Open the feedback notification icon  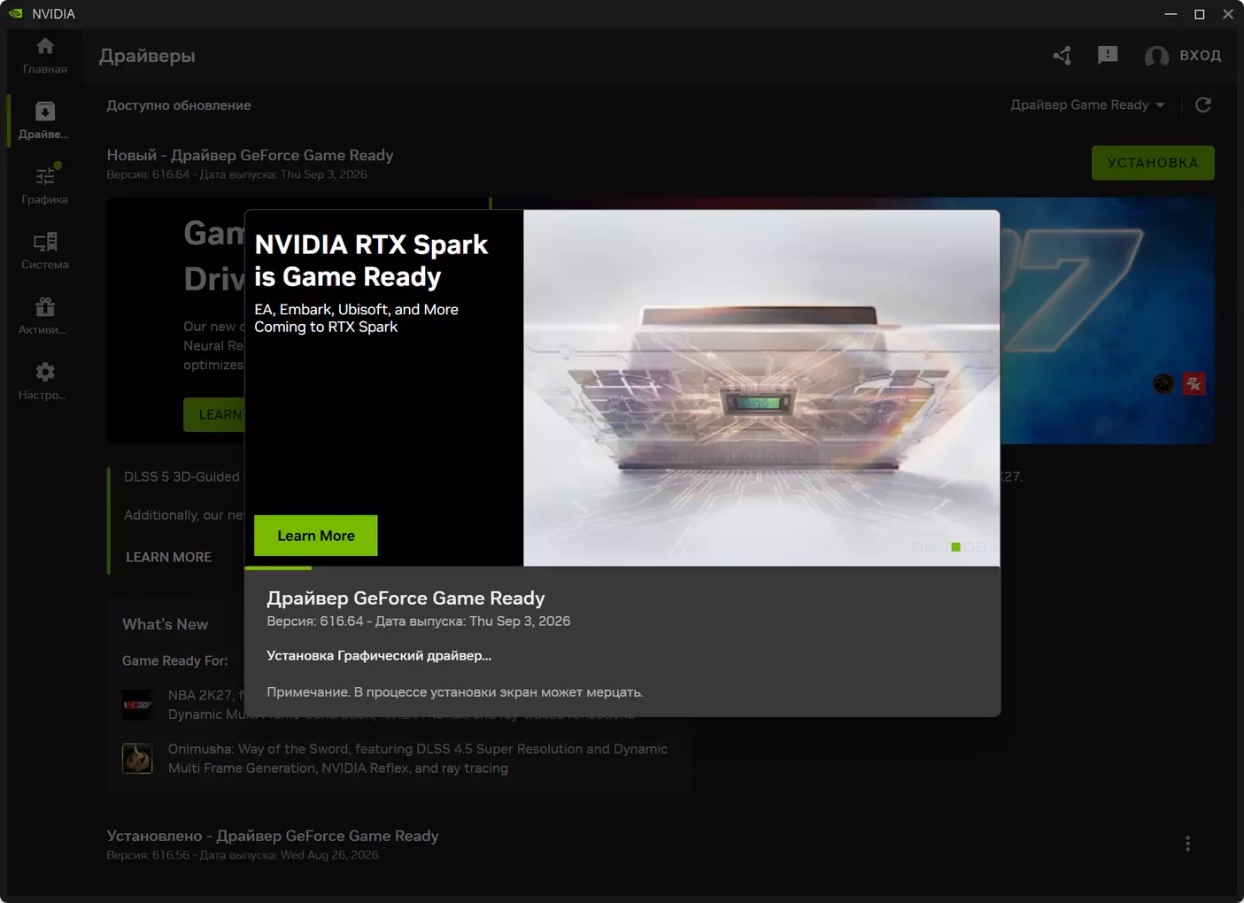click(x=1108, y=56)
